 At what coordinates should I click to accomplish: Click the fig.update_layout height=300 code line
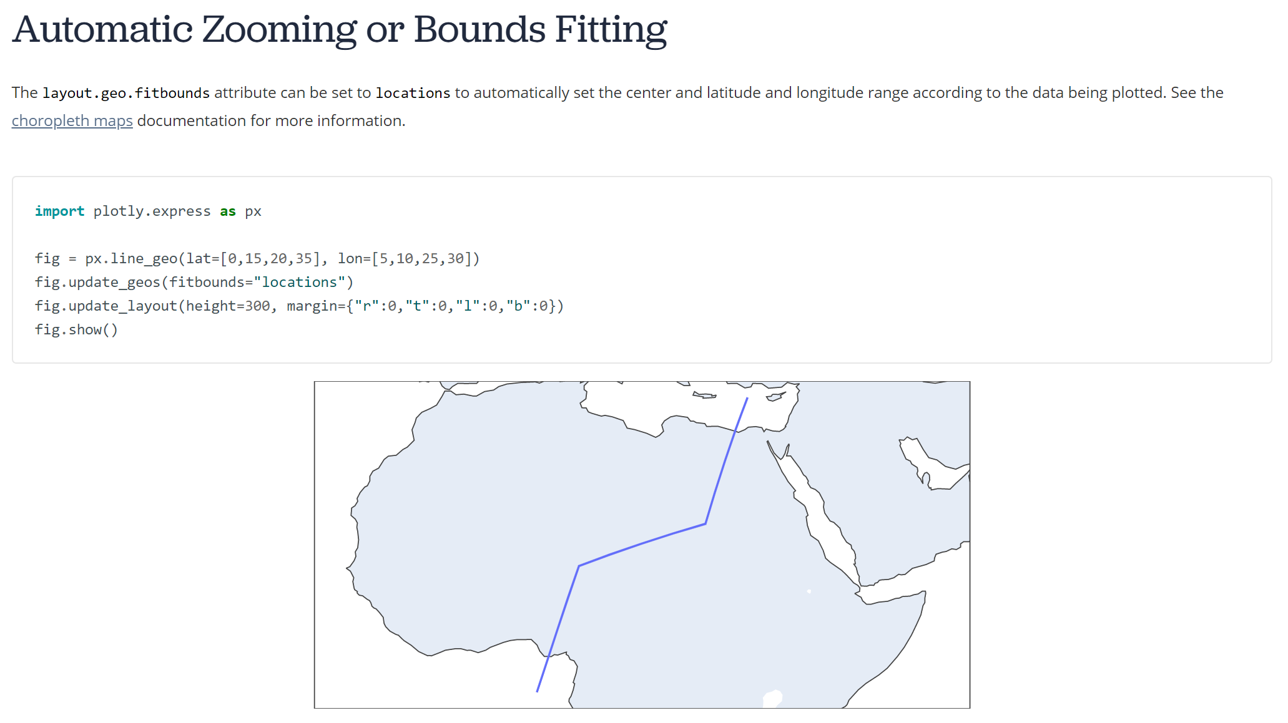tap(299, 306)
